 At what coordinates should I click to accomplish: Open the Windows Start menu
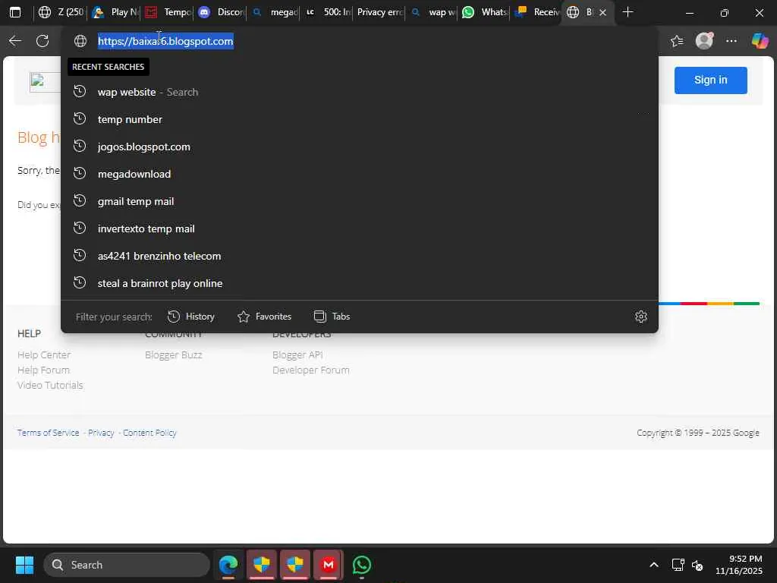[x=24, y=565]
